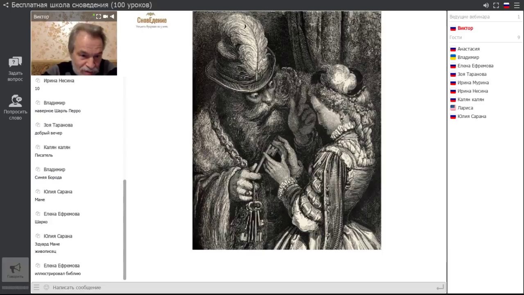Screen dimensions: 524x295
Task: Click the copy icon next to Юлия Сарана's 'Эдуард Мане' message
Action: click(x=38, y=236)
